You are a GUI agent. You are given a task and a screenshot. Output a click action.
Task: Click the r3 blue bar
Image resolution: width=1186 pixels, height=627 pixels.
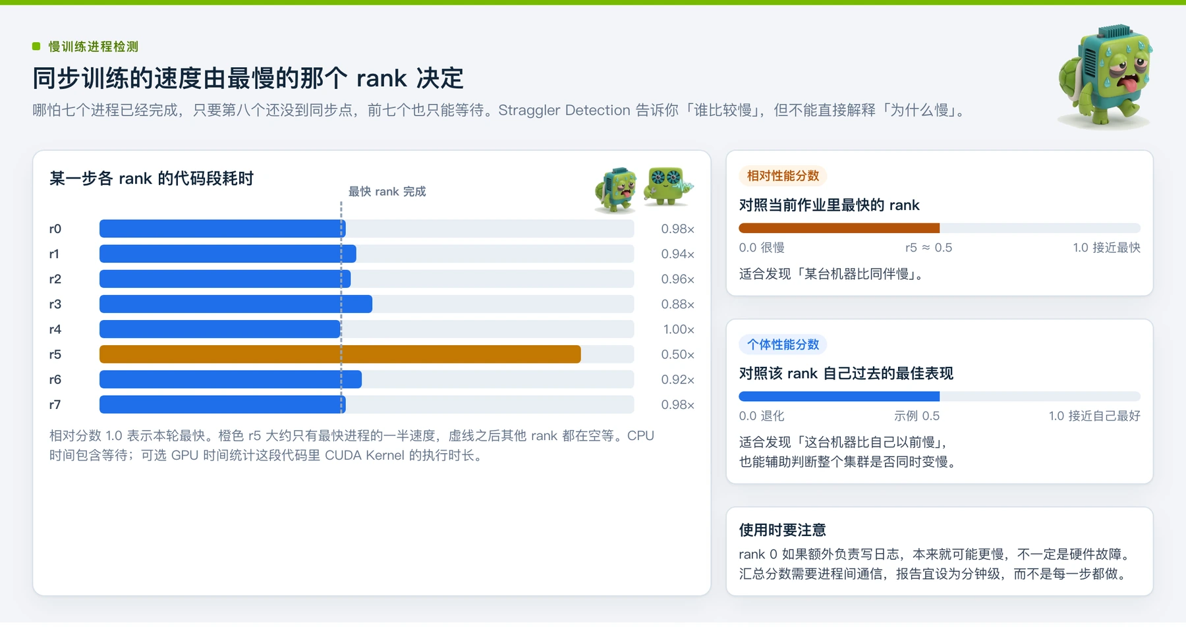[236, 304]
